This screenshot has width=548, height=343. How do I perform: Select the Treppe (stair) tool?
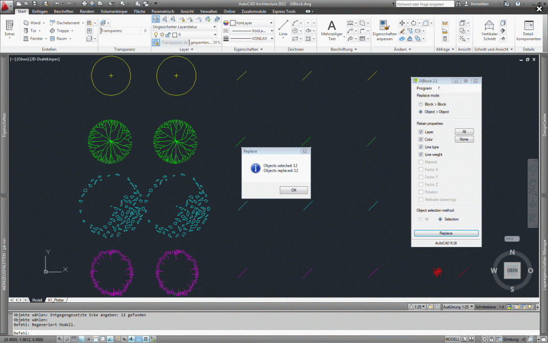(x=60, y=31)
